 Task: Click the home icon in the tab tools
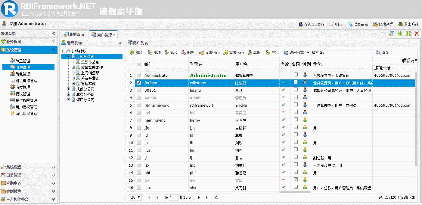click(x=392, y=34)
